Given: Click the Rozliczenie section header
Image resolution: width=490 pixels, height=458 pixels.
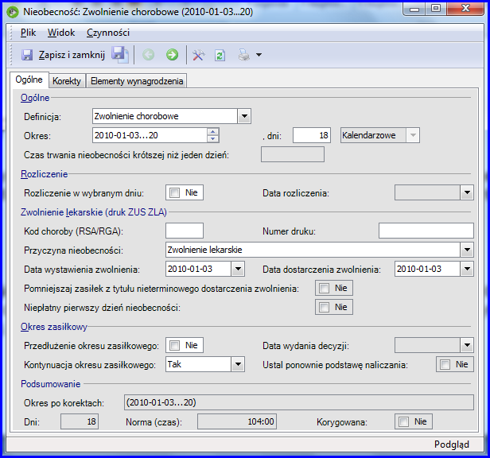Looking at the screenshot, I should pos(44,174).
